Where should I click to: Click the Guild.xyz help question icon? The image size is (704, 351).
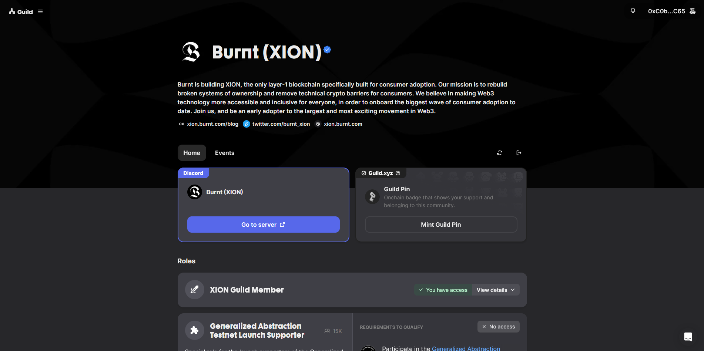398,173
